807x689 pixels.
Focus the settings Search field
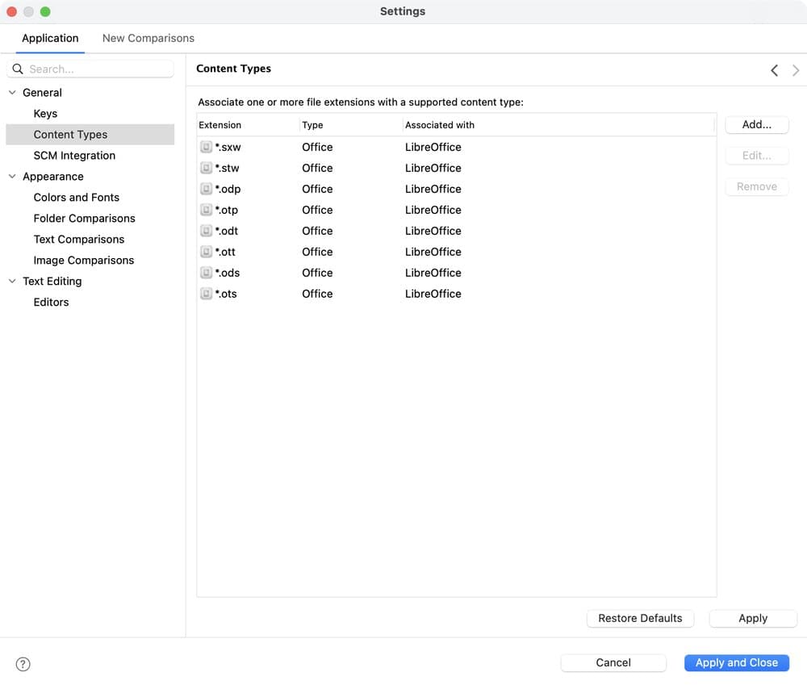(90, 69)
